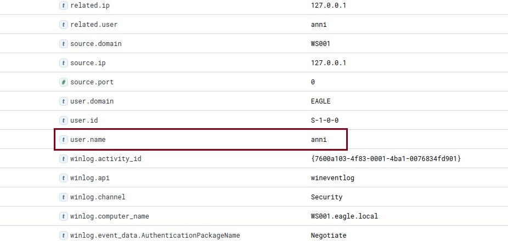Click the text type icon beside related.ip
The width and height of the screenshot is (508, 241).
[64, 5]
